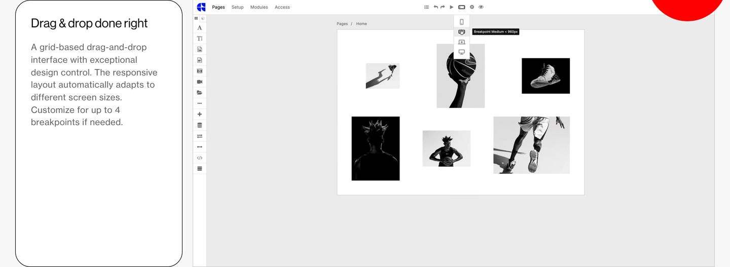Click the cube icon beside grid icon

point(203,18)
